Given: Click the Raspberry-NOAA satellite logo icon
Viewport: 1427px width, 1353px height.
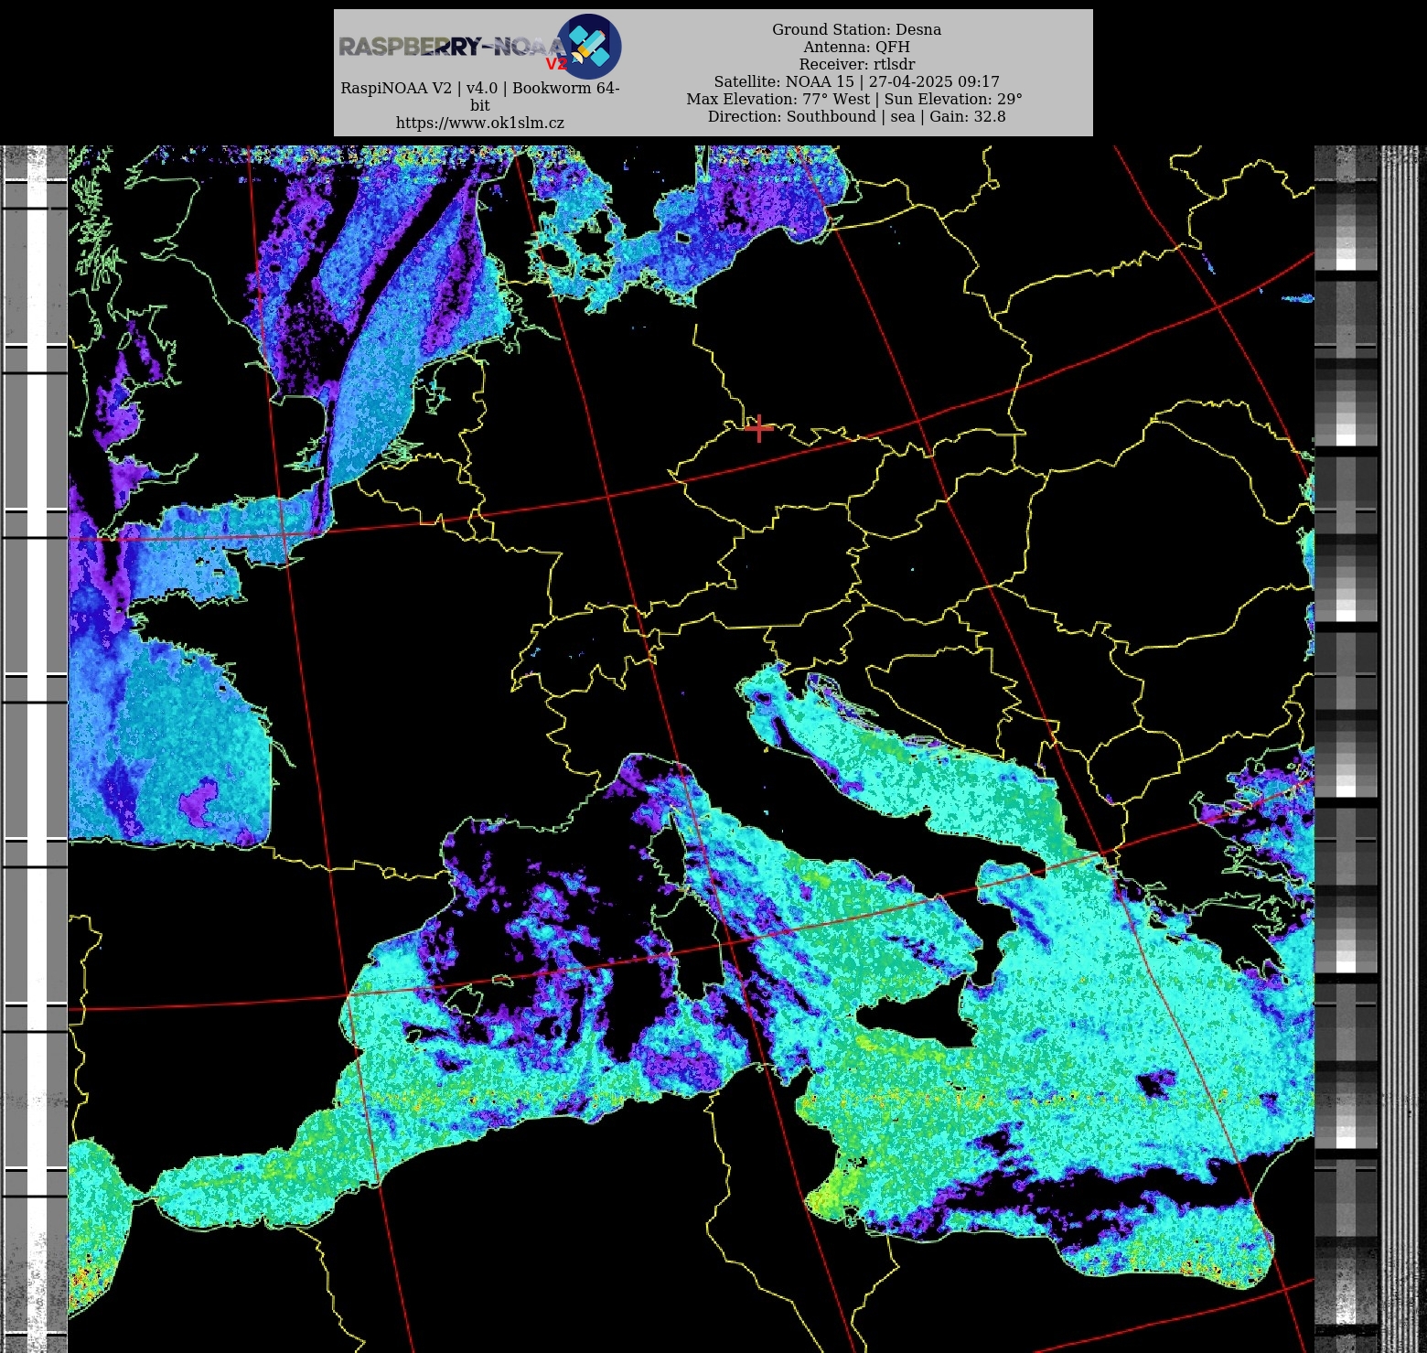Looking at the screenshot, I should 589,46.
